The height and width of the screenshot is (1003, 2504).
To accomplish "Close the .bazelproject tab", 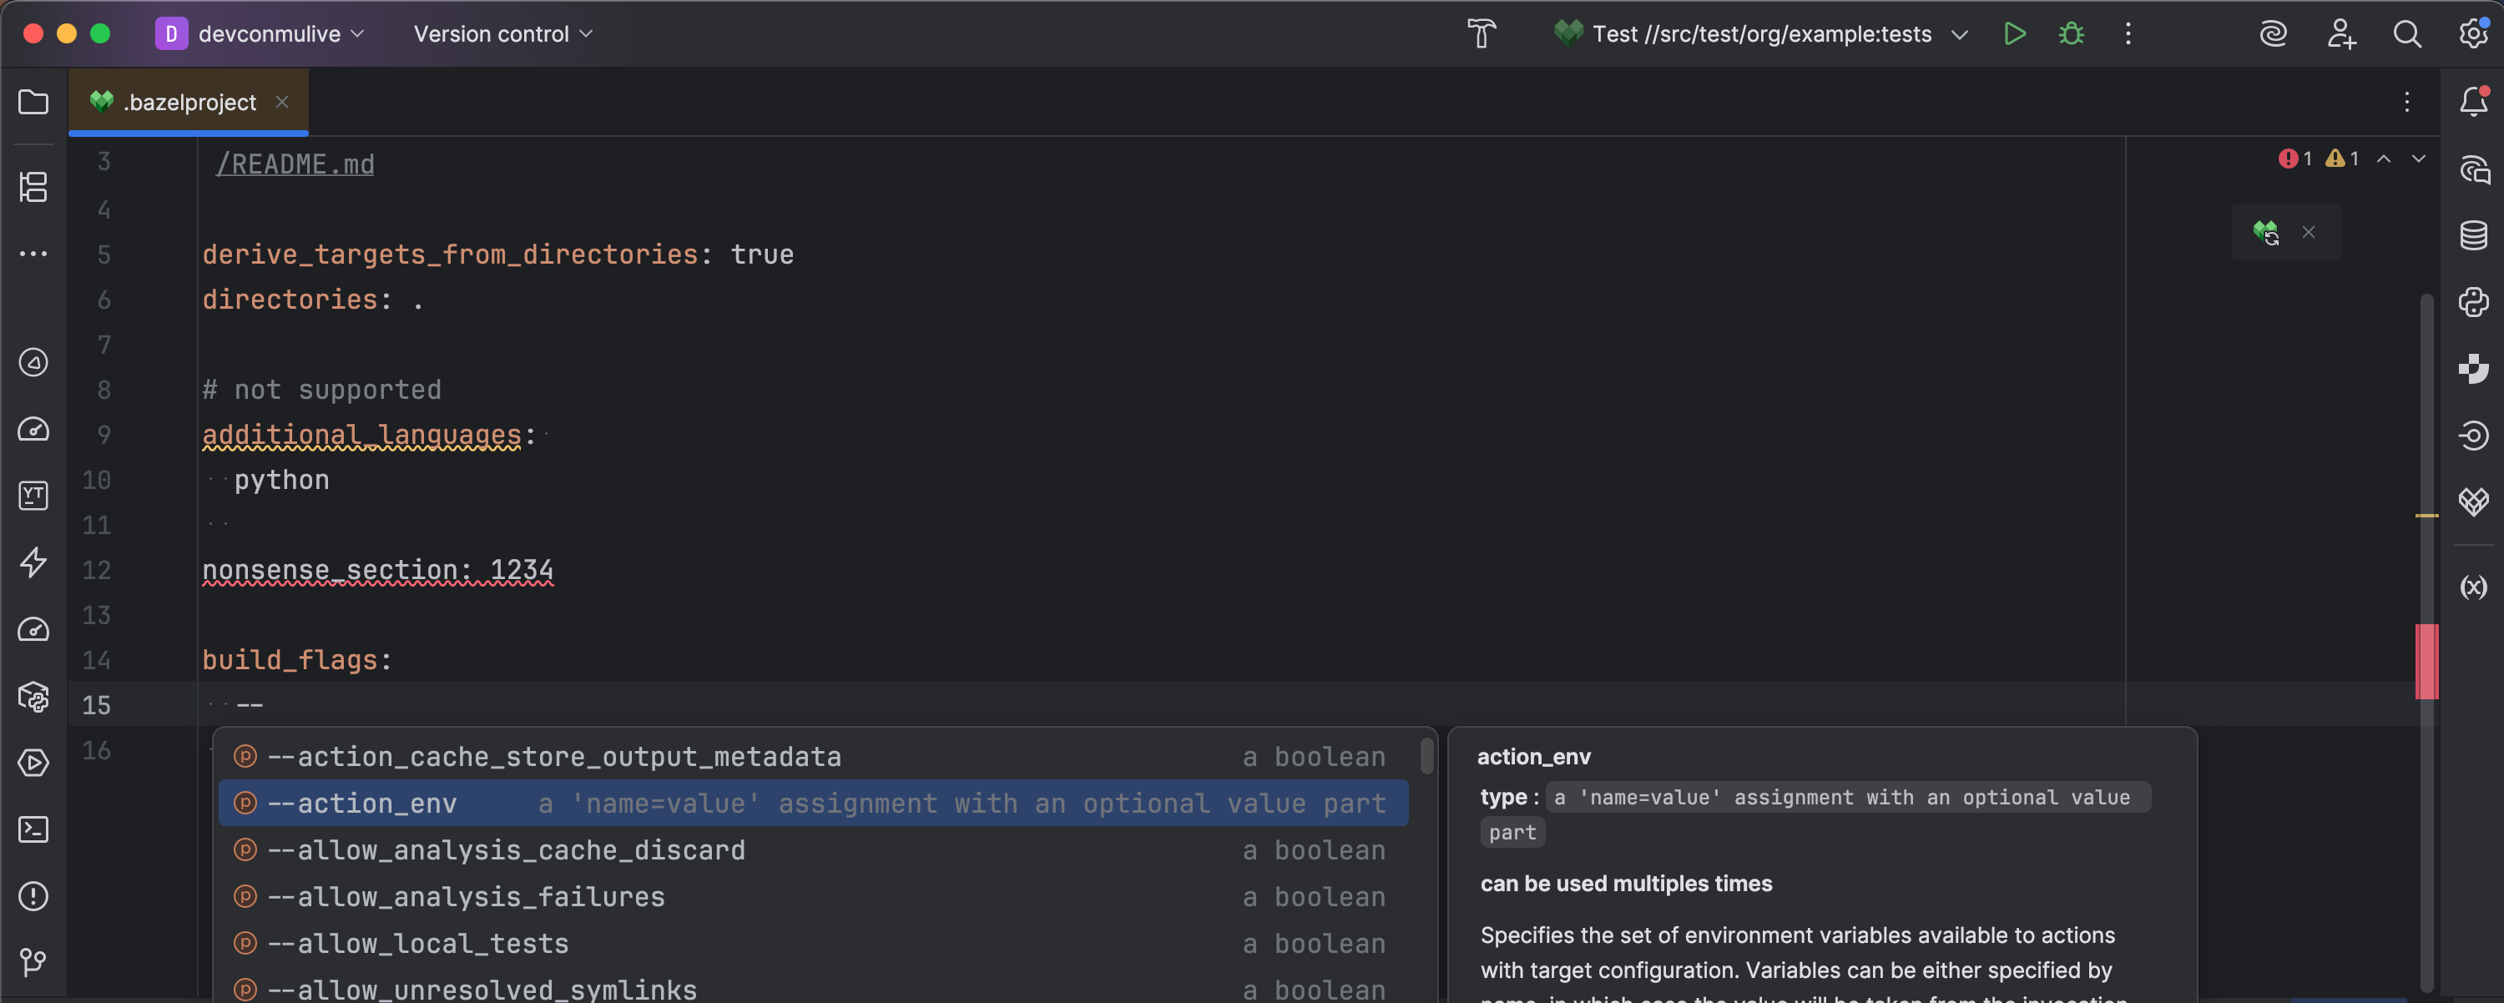I will 282,102.
